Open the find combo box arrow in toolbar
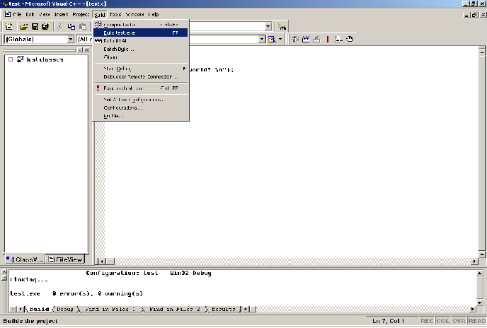The image size is (487, 328). tap(268, 27)
